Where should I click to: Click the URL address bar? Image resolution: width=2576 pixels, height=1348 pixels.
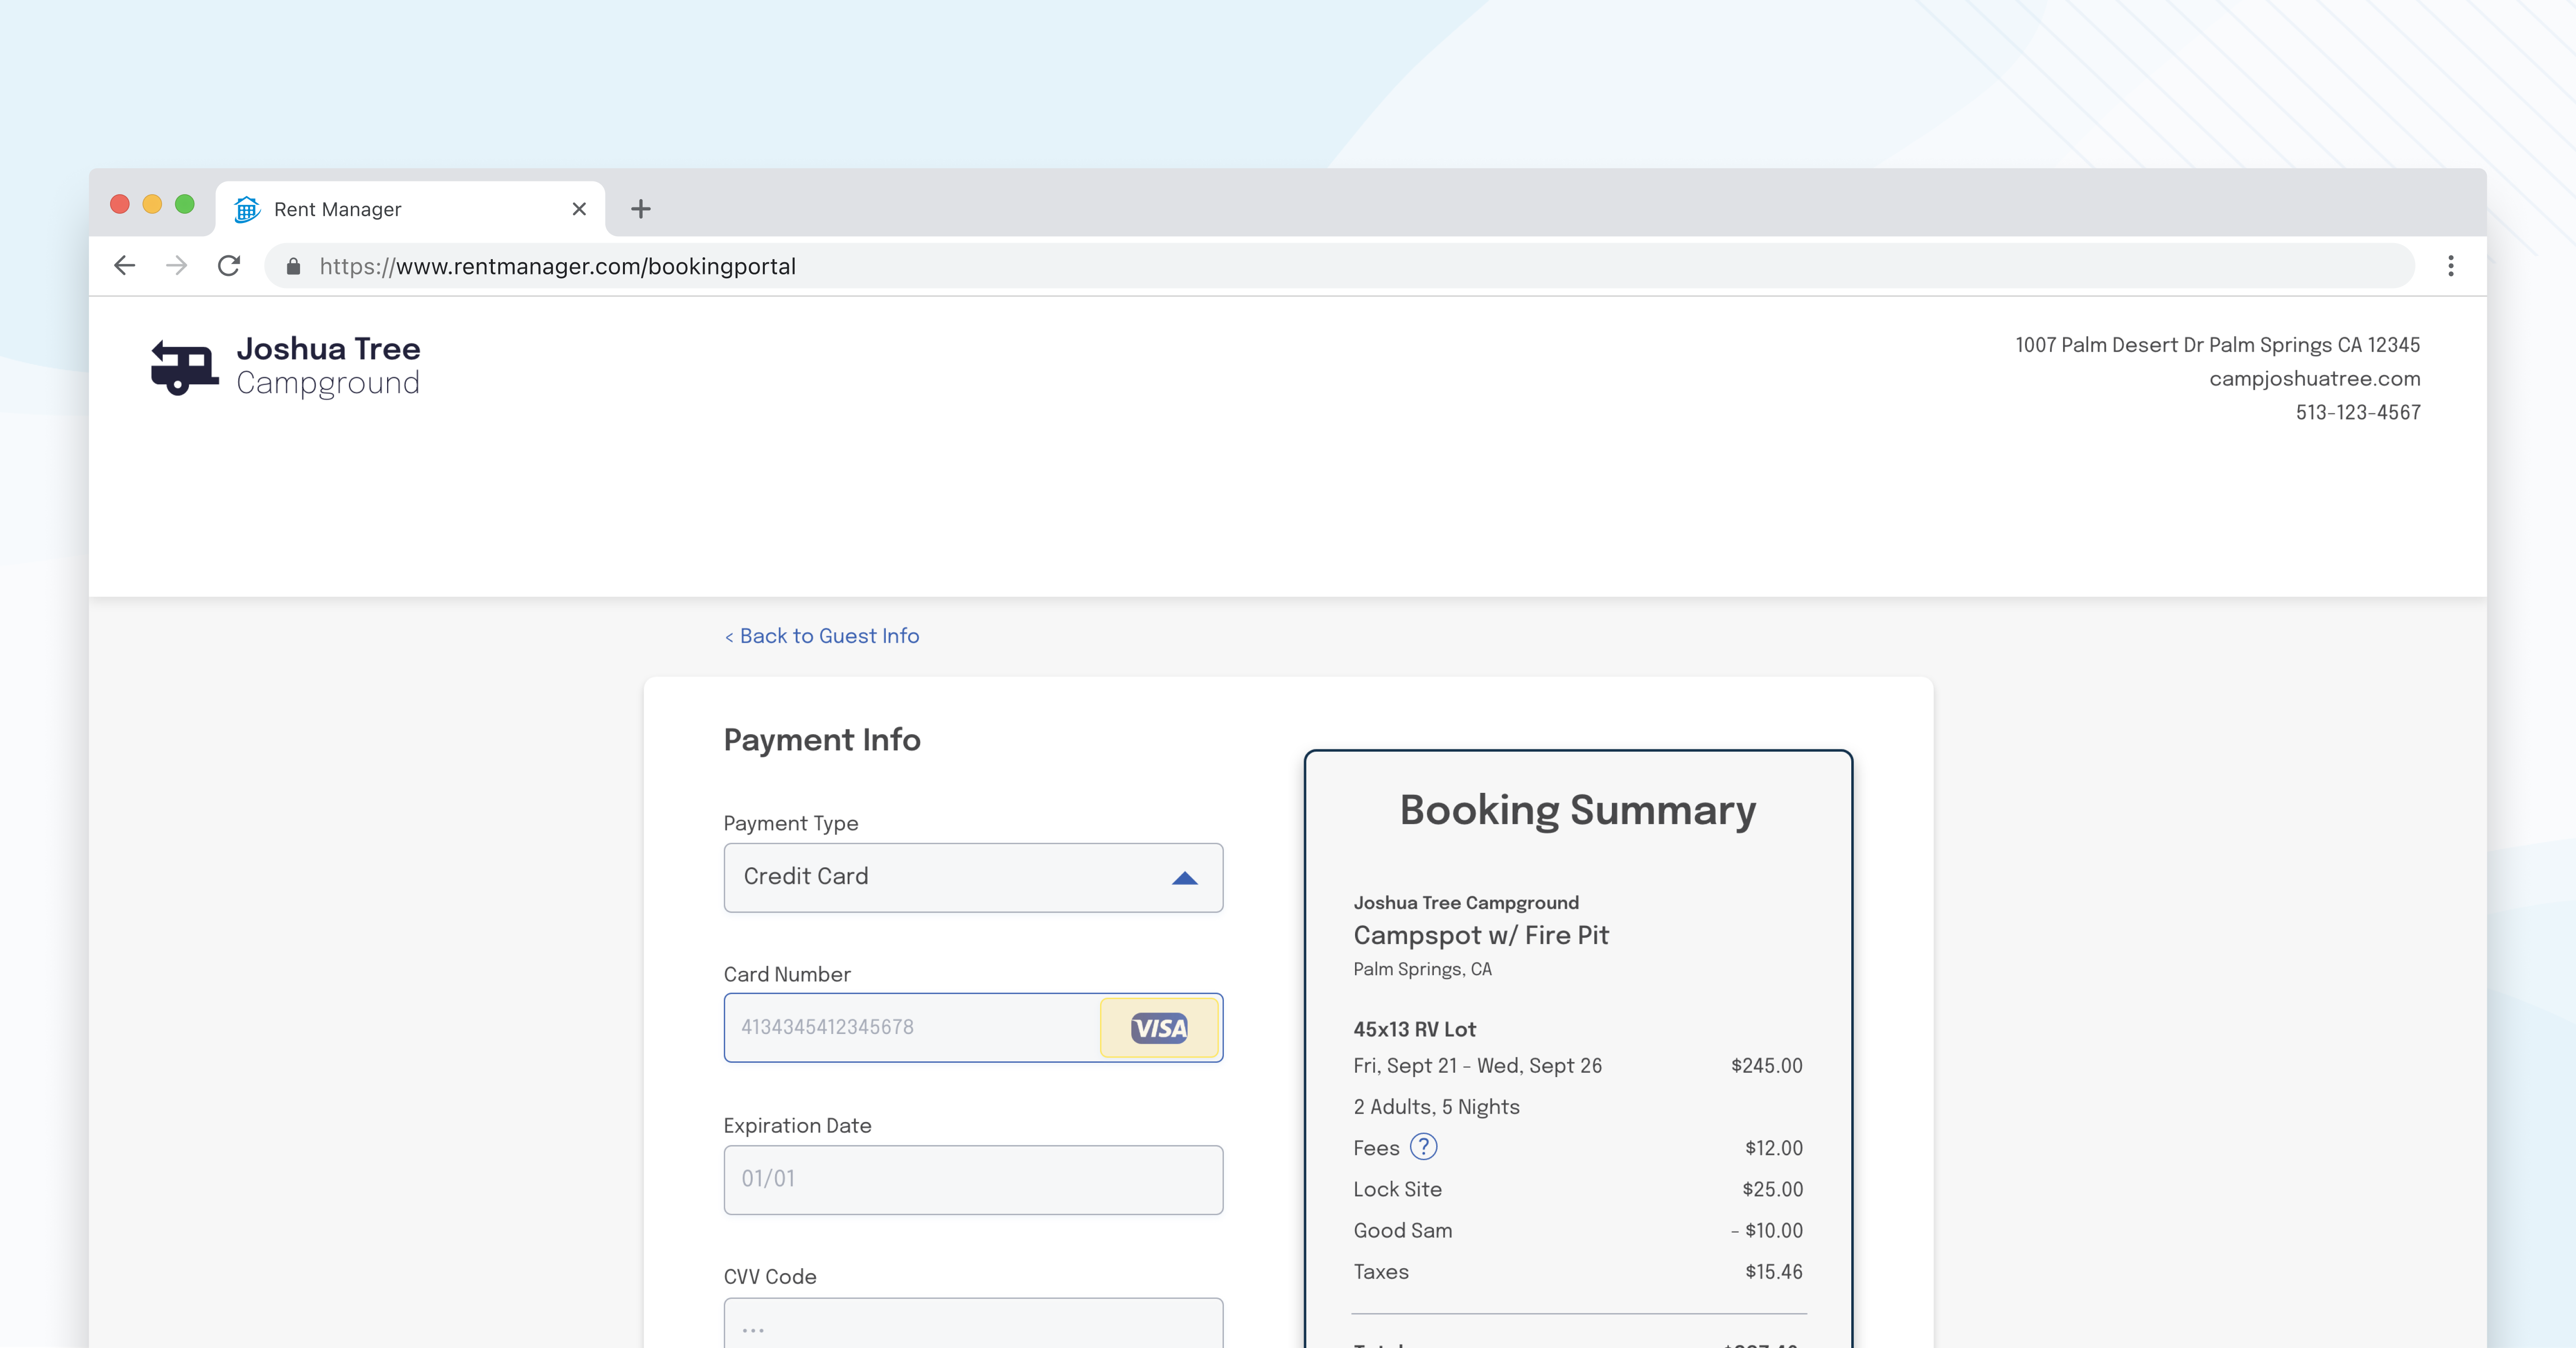point(1340,267)
